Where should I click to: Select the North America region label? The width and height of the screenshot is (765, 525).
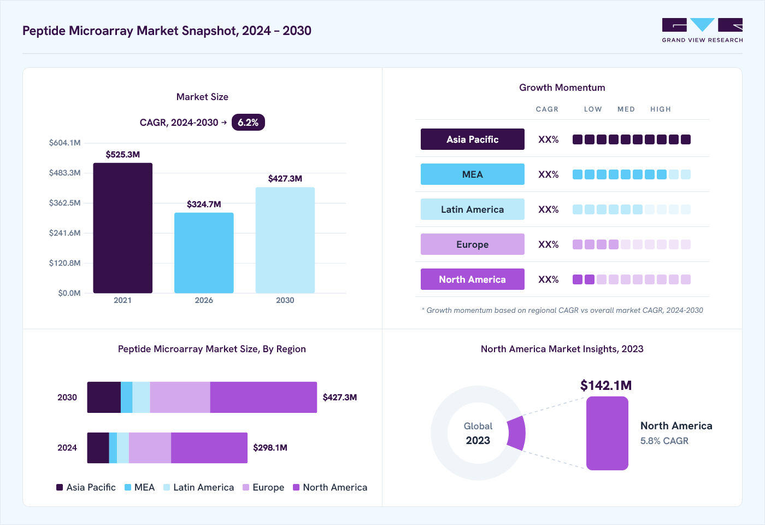(x=473, y=279)
